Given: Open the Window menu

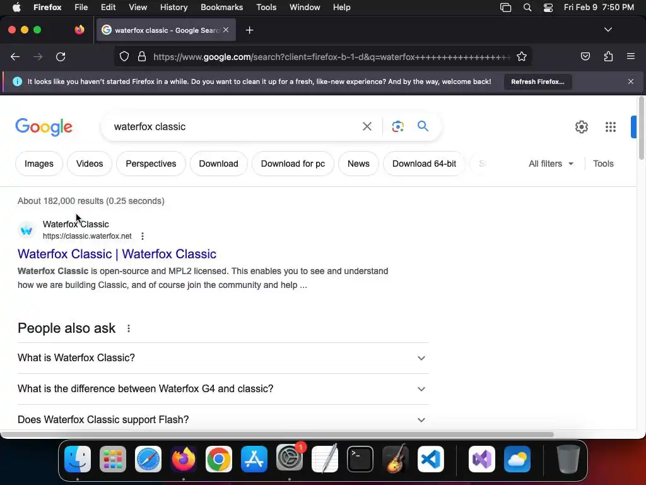Looking at the screenshot, I should pos(305,8).
